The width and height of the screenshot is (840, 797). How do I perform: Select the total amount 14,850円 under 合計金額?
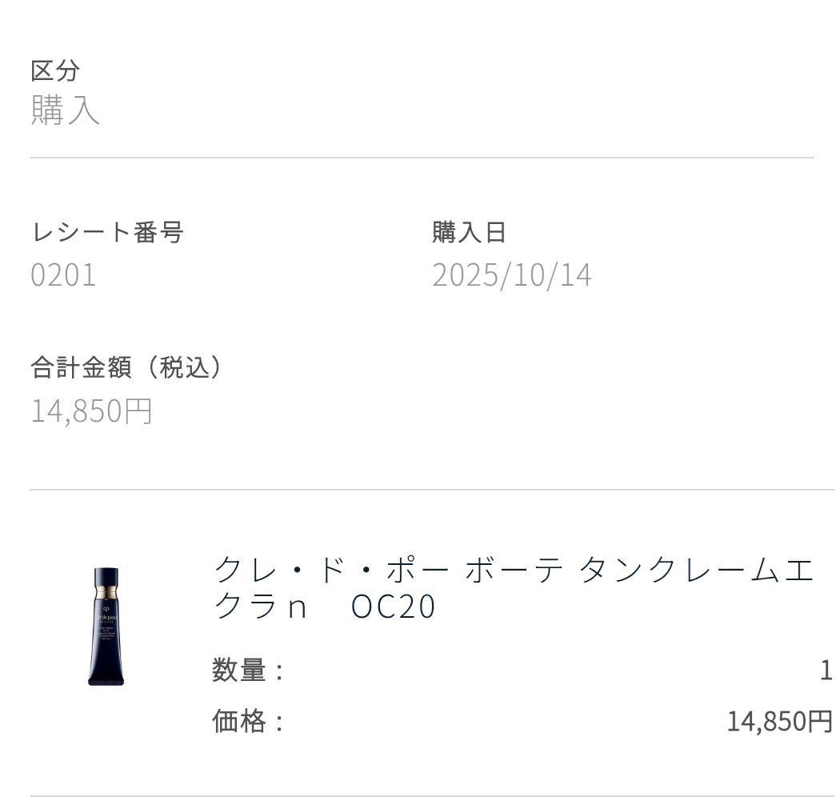click(91, 411)
